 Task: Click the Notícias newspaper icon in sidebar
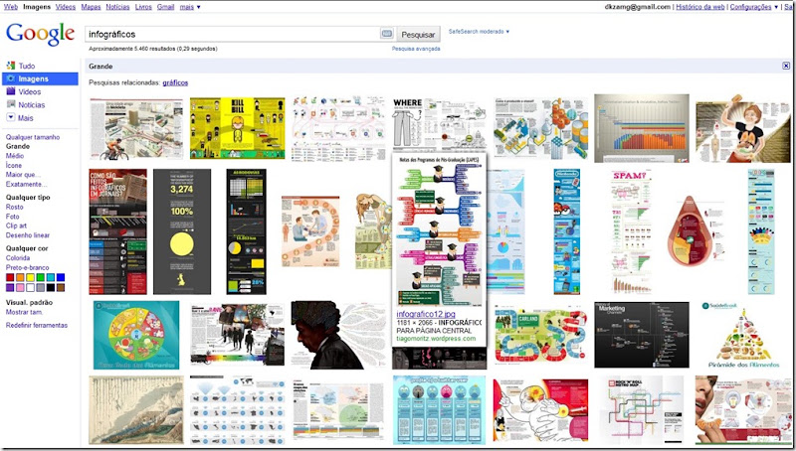(x=11, y=104)
